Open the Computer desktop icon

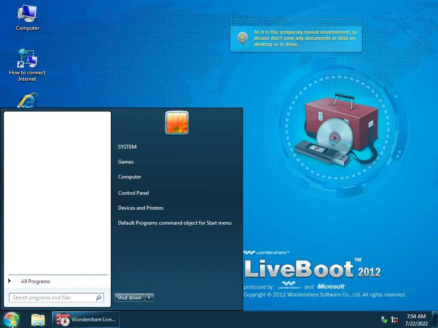tap(27, 18)
